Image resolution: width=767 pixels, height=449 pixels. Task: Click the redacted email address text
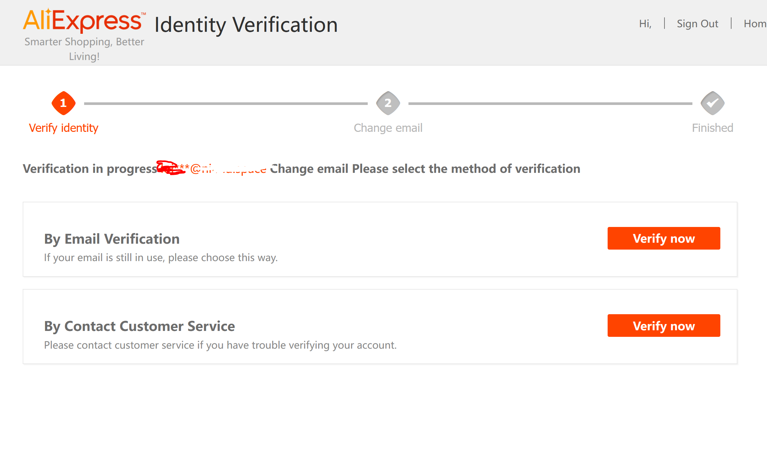tap(211, 168)
